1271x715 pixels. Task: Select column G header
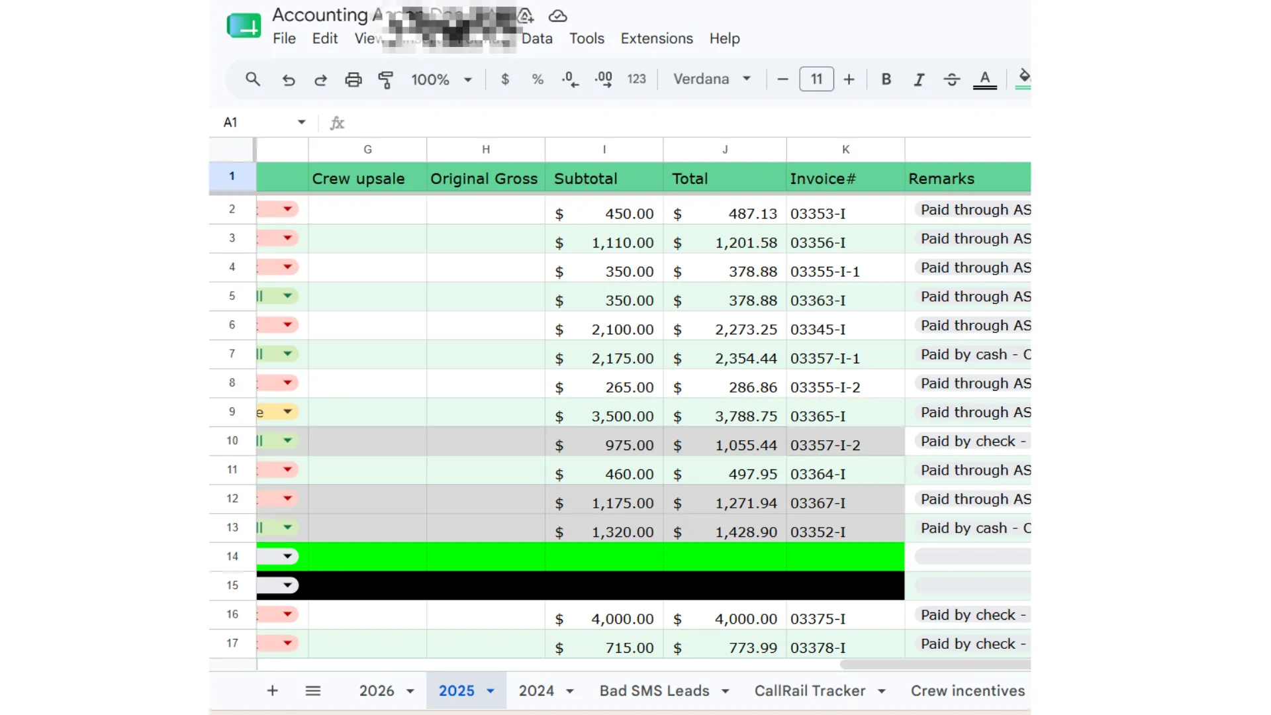(x=367, y=150)
